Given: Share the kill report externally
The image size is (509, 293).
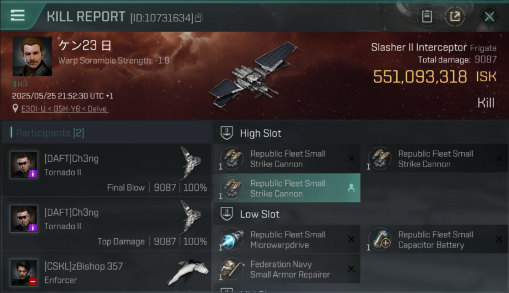Looking at the screenshot, I should tap(455, 16).
